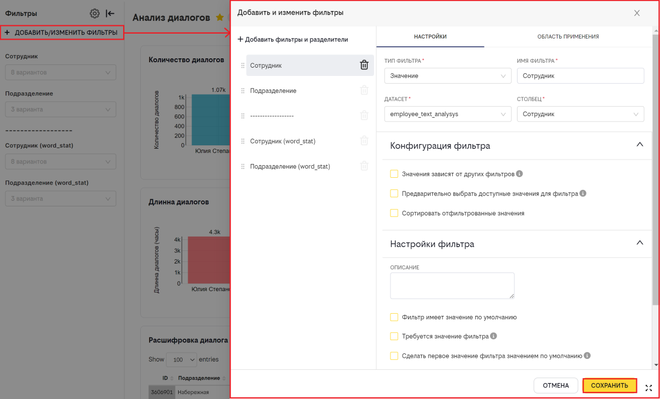This screenshot has width=660, height=399.
Task: Grab drag handle of Сотрудник (word_stat) row
Action: [x=243, y=141]
